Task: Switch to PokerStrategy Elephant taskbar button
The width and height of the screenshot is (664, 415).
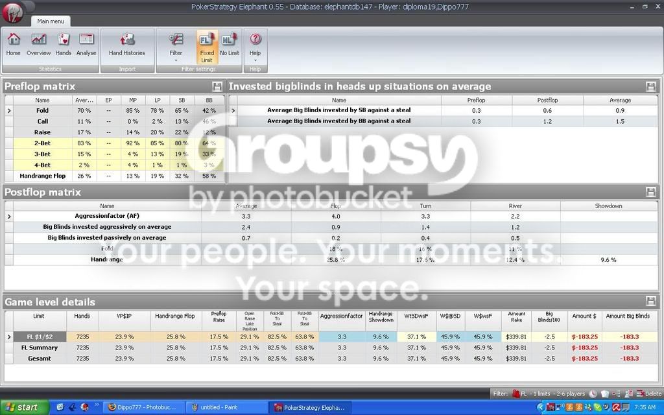Action: tap(310, 407)
